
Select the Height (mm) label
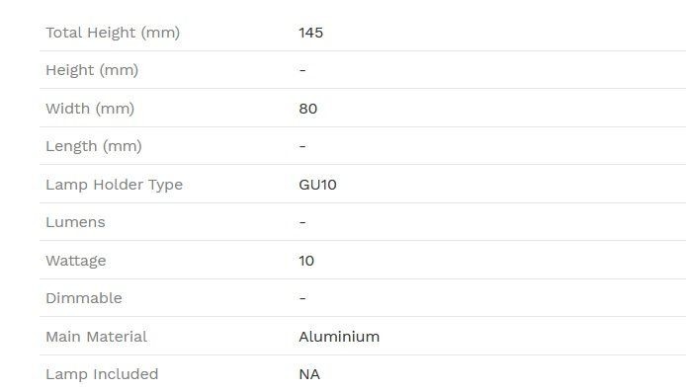tap(92, 70)
